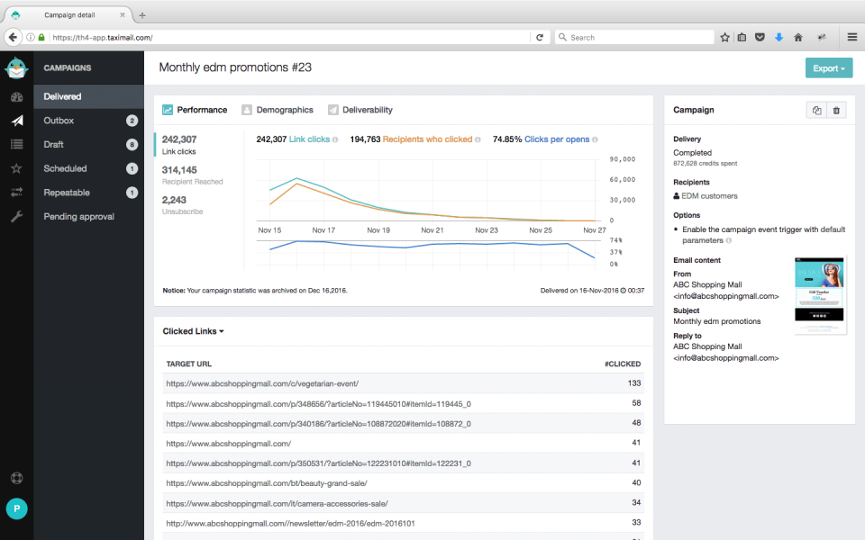The image size is (865, 540).
Task: Click the clicked count 133
Action: click(633, 383)
